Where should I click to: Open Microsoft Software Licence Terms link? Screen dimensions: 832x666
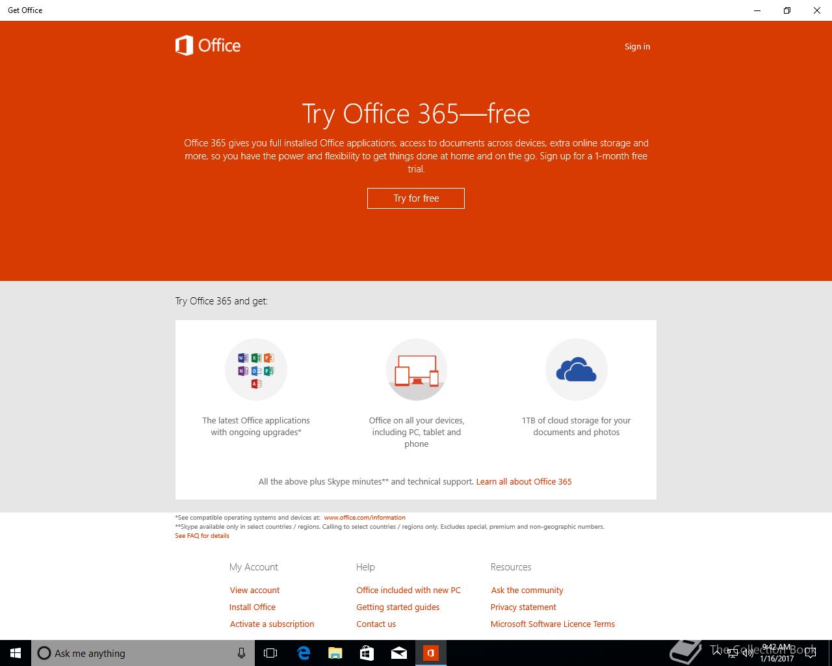(552, 624)
